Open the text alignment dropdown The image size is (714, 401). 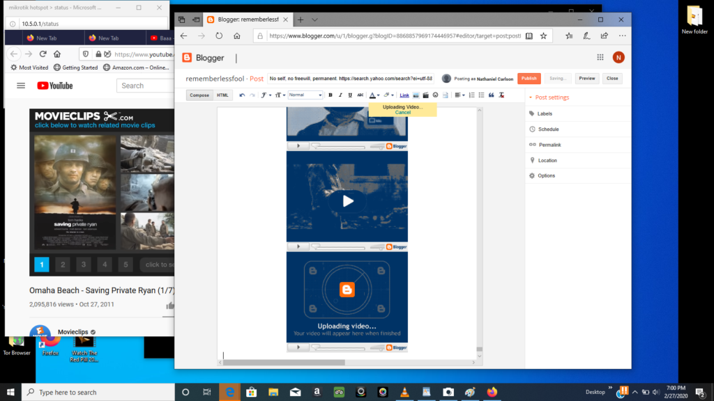[x=459, y=95]
